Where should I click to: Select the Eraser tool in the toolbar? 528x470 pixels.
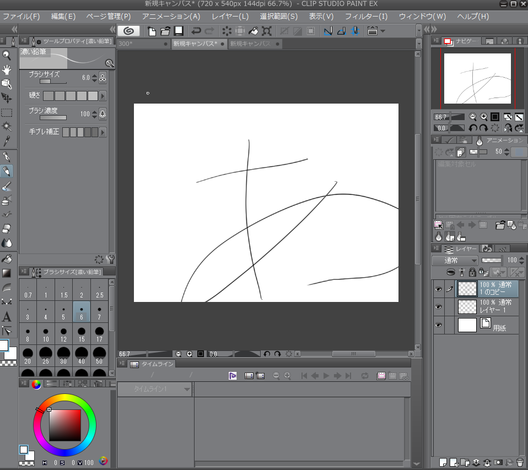pos(7,229)
